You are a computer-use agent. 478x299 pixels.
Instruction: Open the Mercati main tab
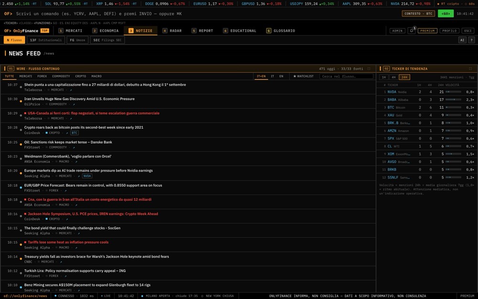pyautogui.click(x=70, y=31)
